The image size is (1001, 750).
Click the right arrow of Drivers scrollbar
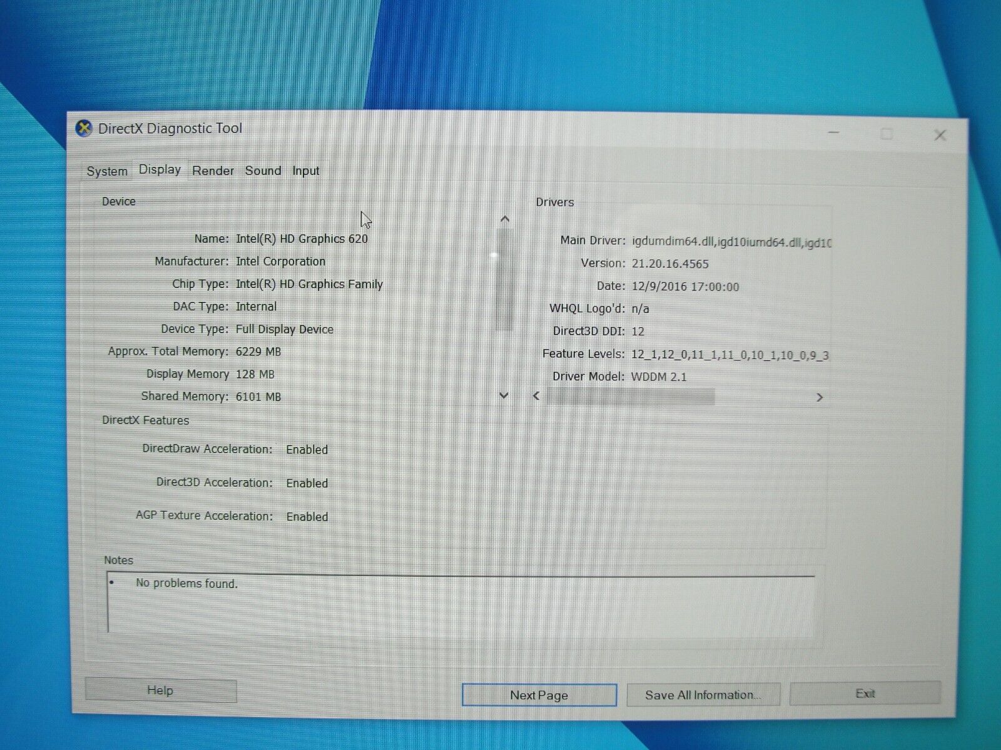(x=820, y=397)
